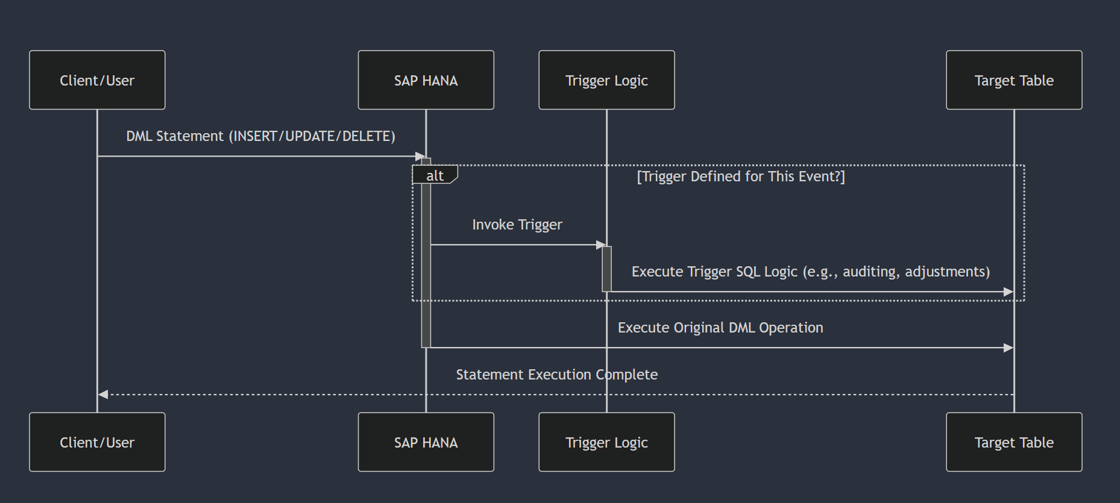Click the Invoke Trigger message label

tap(517, 225)
